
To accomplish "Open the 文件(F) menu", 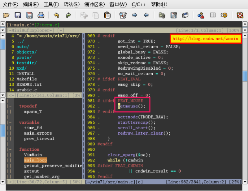I will click(11, 5).
